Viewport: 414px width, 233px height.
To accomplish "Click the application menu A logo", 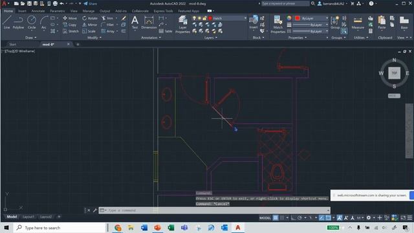I will pyautogui.click(x=4, y=4).
